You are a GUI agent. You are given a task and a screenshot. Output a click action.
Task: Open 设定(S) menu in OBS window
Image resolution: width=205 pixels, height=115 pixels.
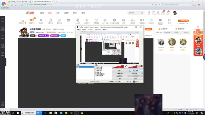point(84,30)
